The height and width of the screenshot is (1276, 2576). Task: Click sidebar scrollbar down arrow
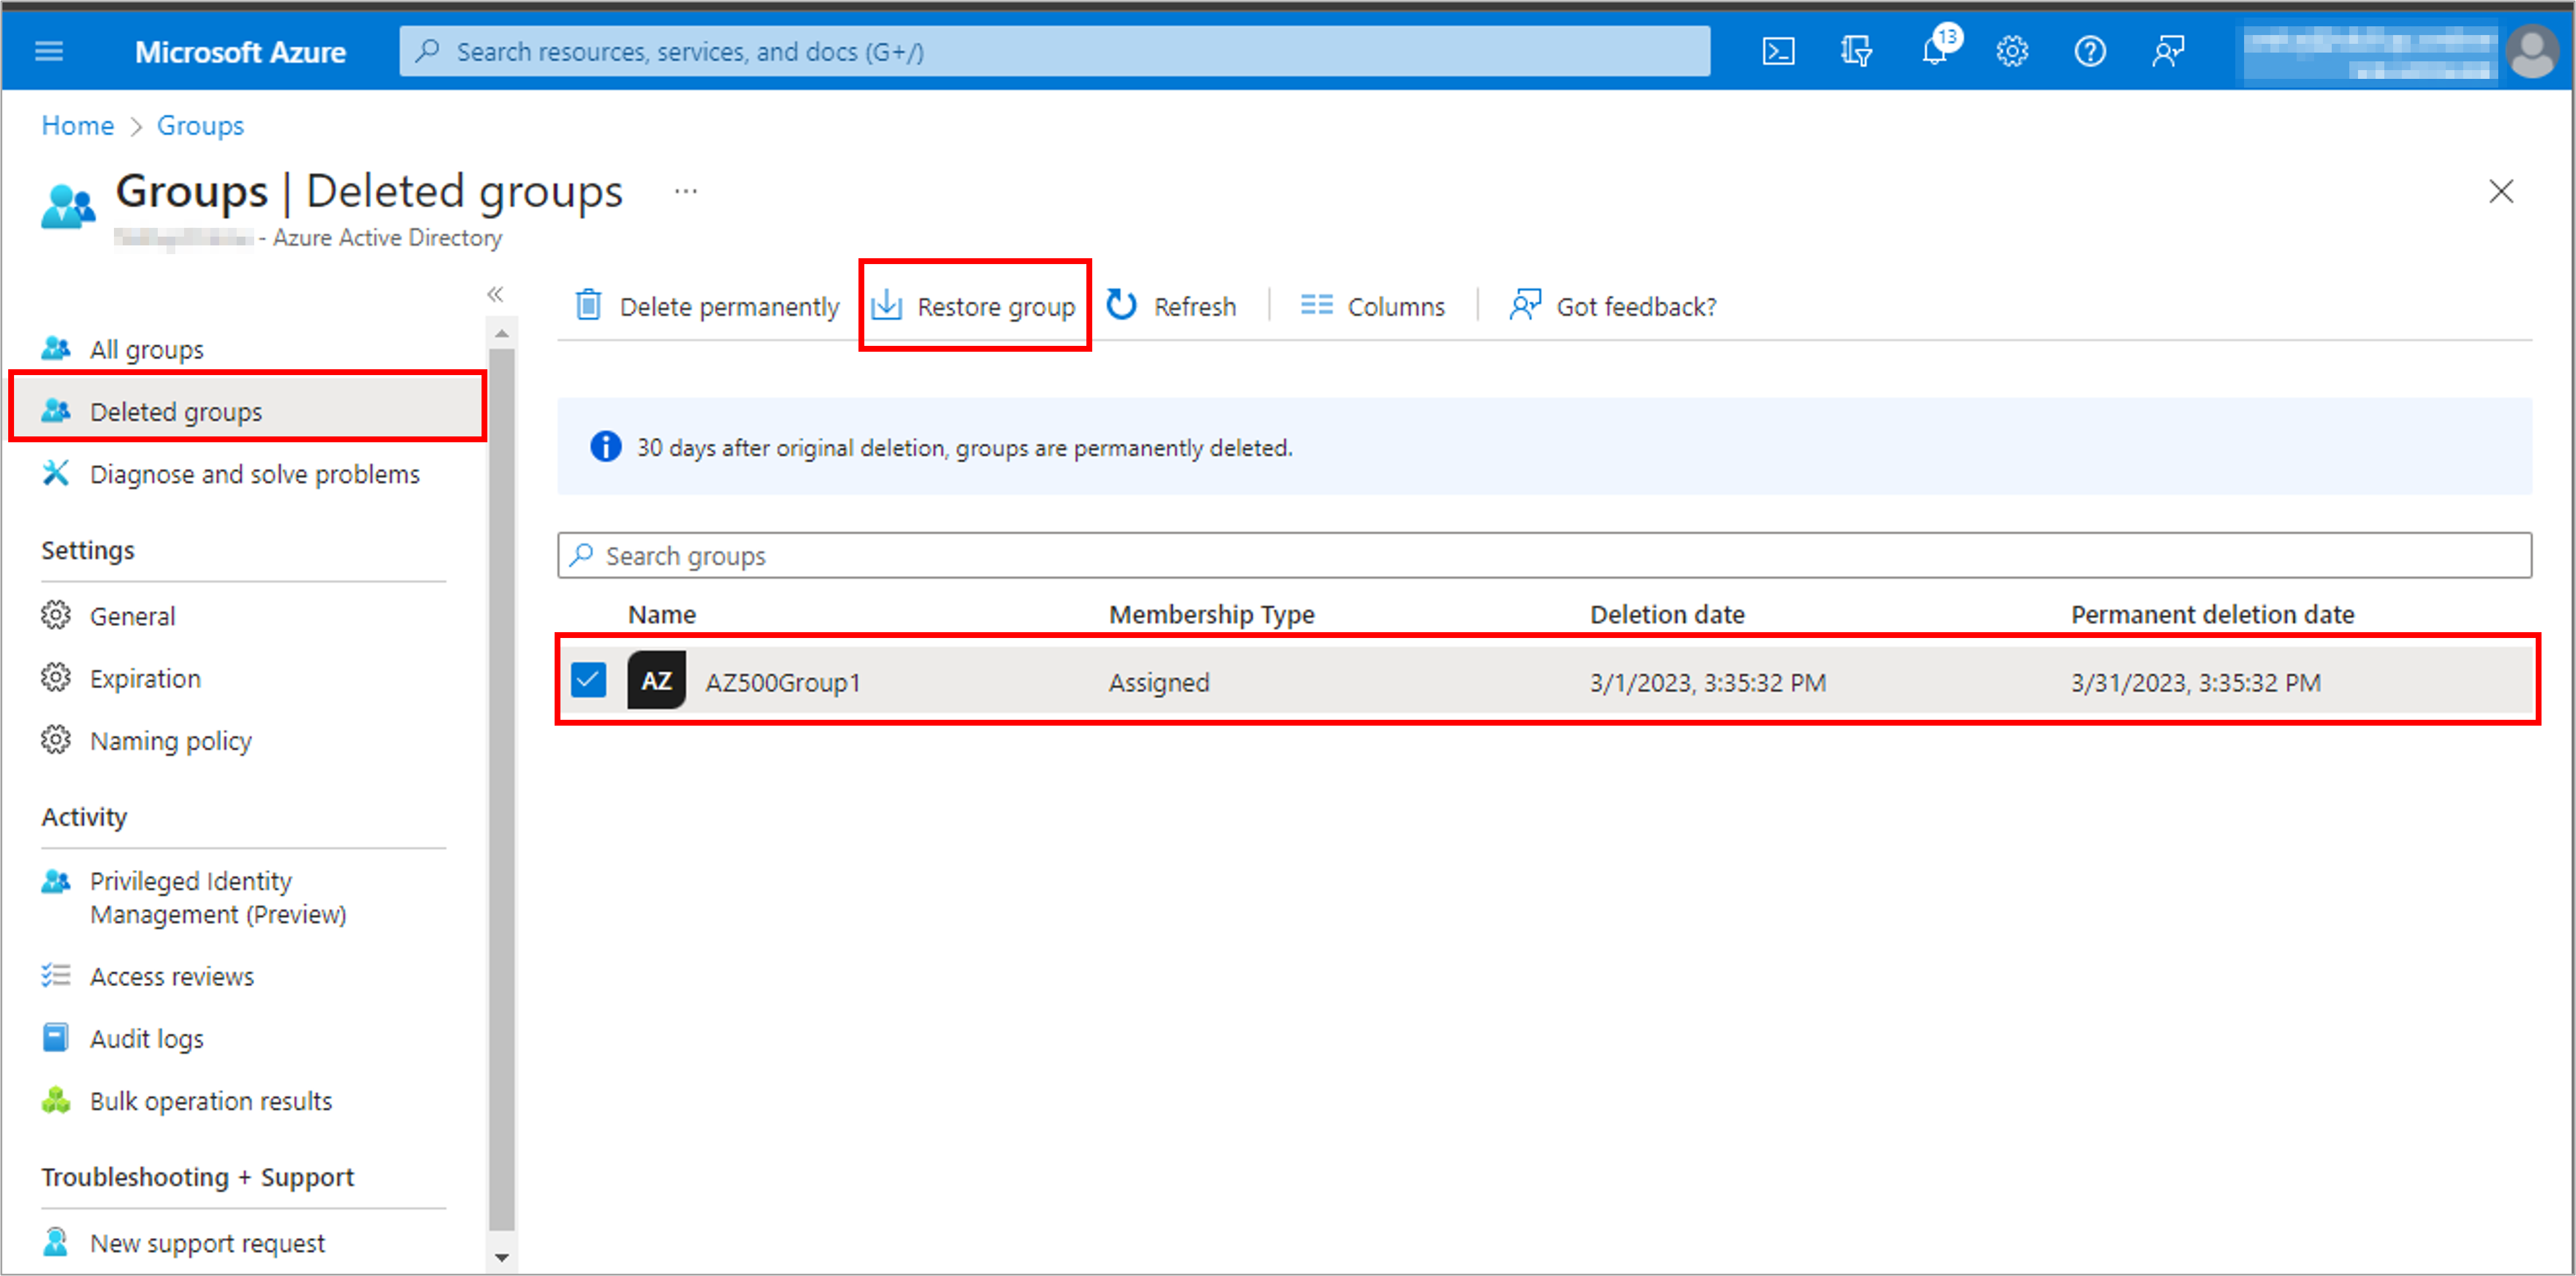point(502,1257)
